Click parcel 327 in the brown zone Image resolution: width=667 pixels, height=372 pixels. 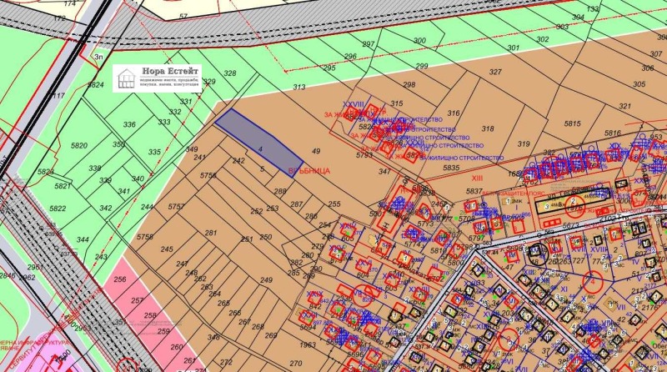point(495,73)
